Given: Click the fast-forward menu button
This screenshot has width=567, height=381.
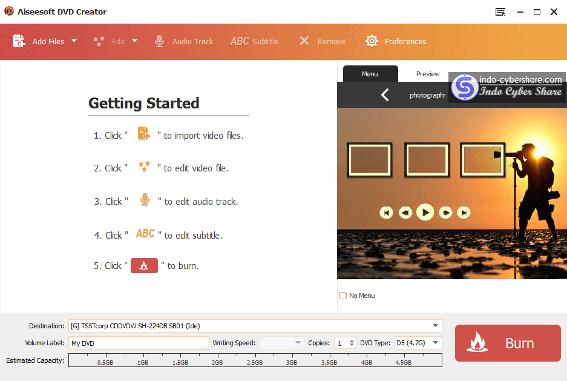Looking at the screenshot, I should [x=445, y=213].
